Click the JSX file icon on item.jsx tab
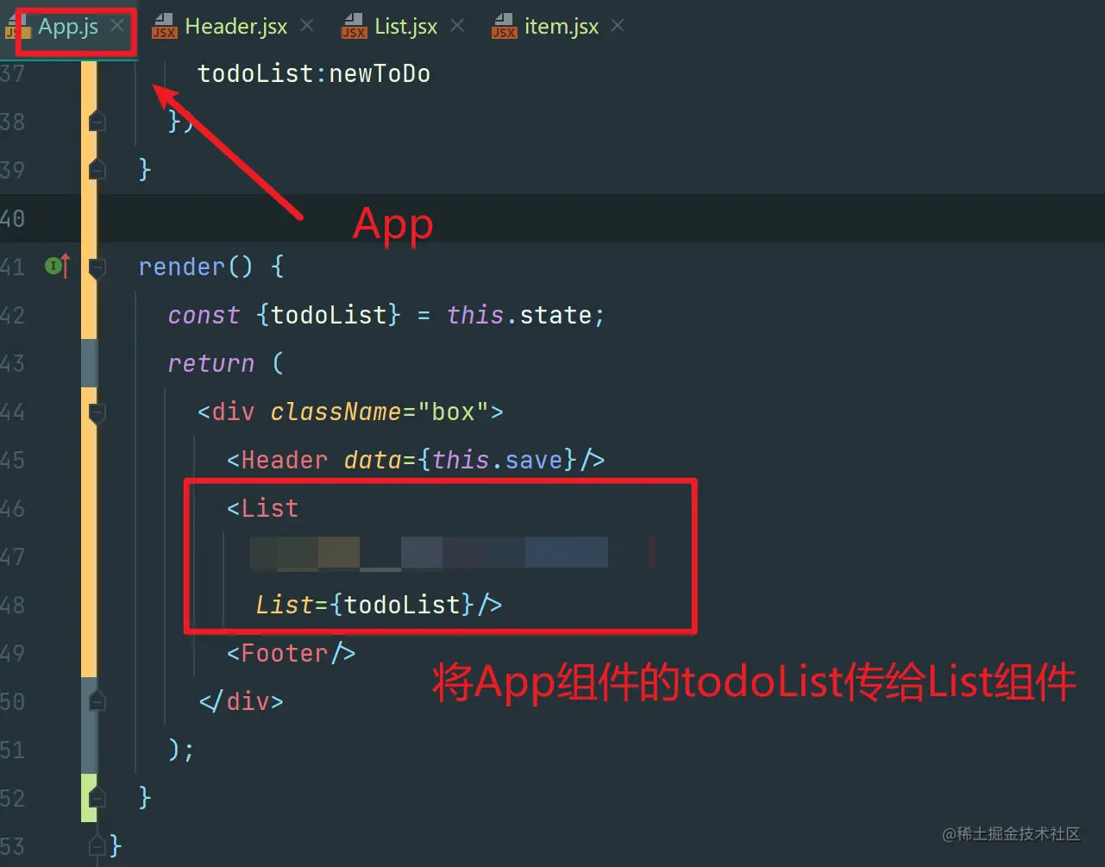The width and height of the screenshot is (1105, 867). coord(504,27)
